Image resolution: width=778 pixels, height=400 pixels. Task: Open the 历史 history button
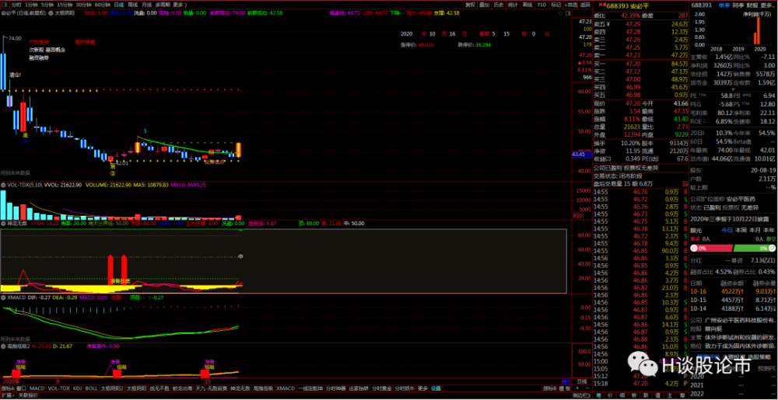(x=499, y=5)
